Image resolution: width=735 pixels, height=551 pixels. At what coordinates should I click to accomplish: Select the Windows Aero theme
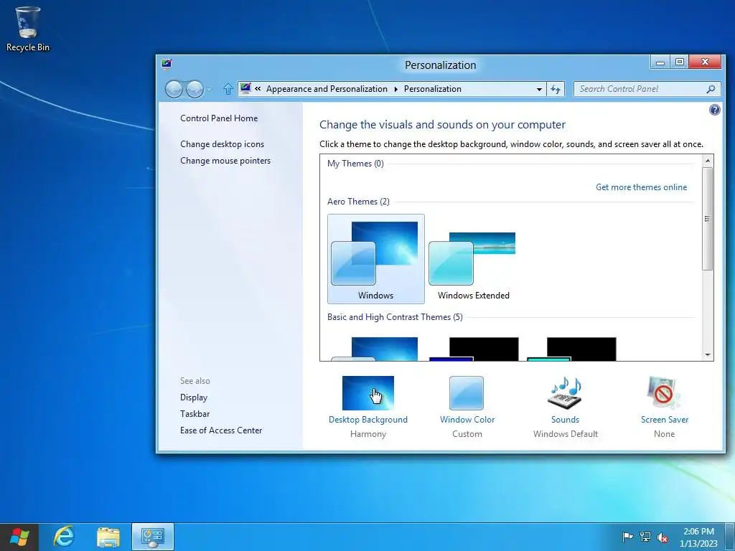point(376,259)
